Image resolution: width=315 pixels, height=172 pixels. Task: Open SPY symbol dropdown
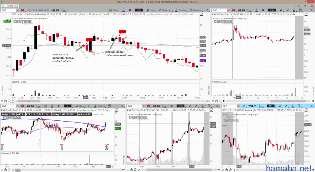click(x=239, y=106)
